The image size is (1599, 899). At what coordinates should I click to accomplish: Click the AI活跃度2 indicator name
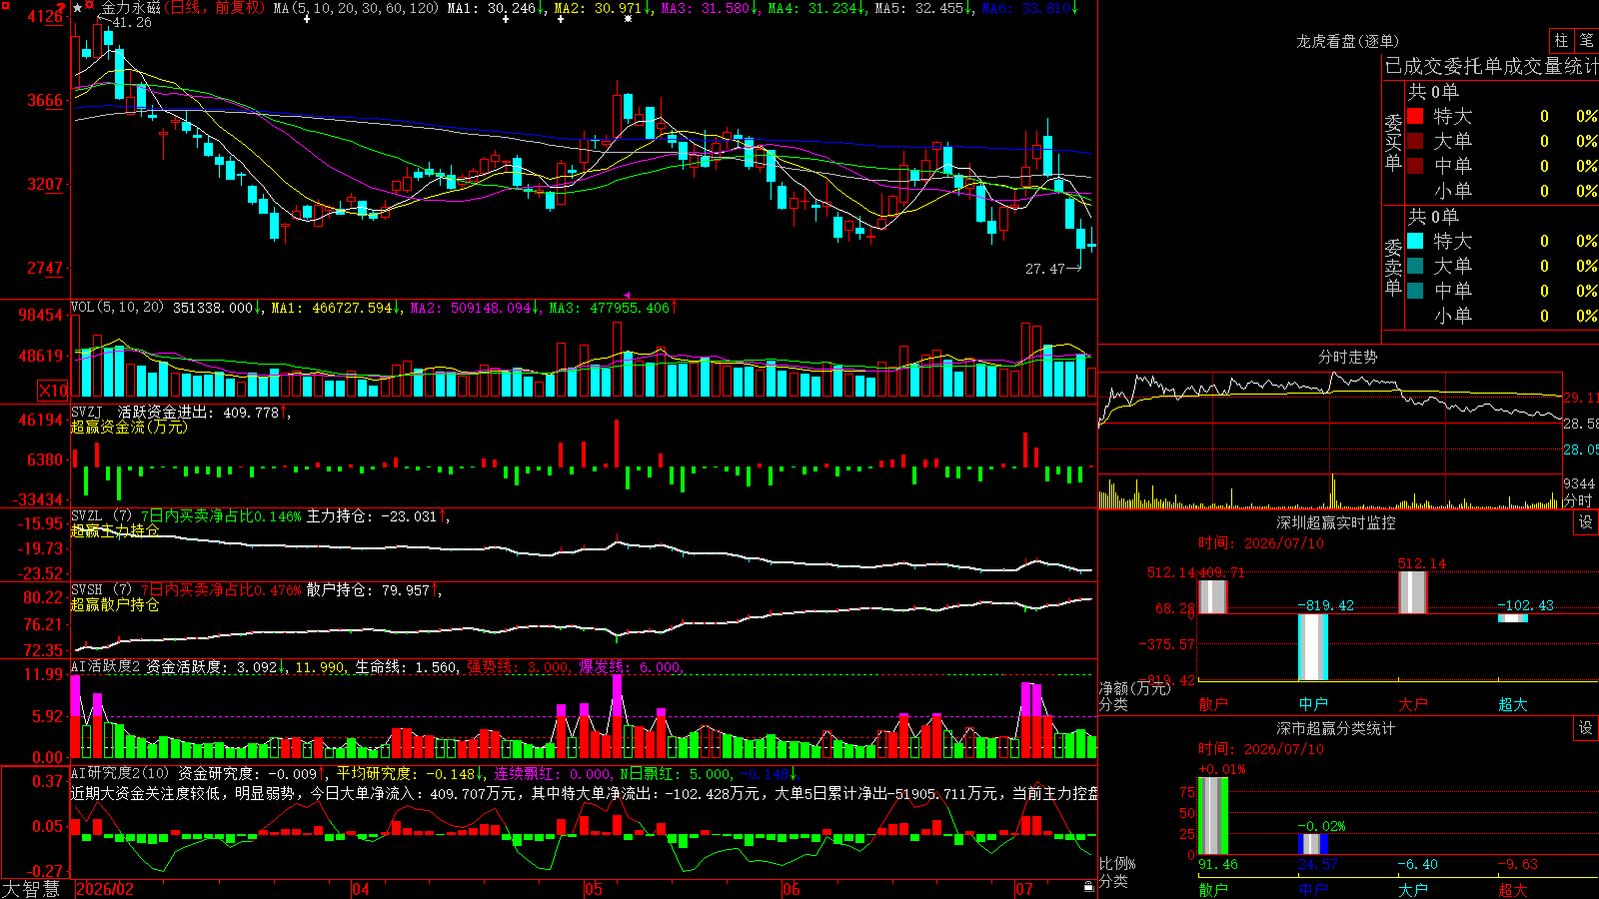pyautogui.click(x=105, y=666)
